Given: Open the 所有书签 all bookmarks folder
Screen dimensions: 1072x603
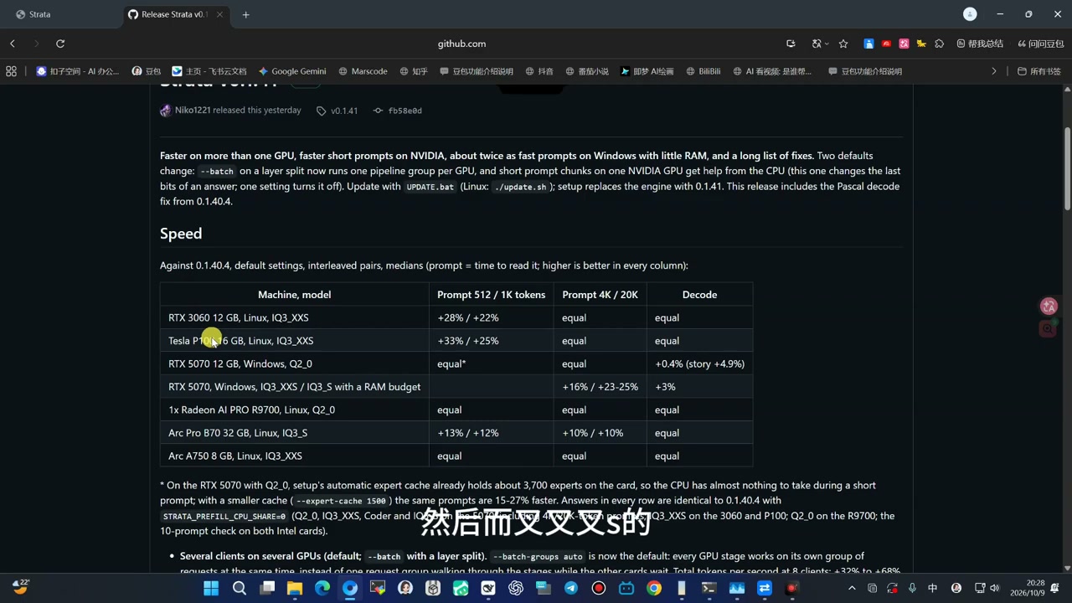Looking at the screenshot, I should point(1038,71).
